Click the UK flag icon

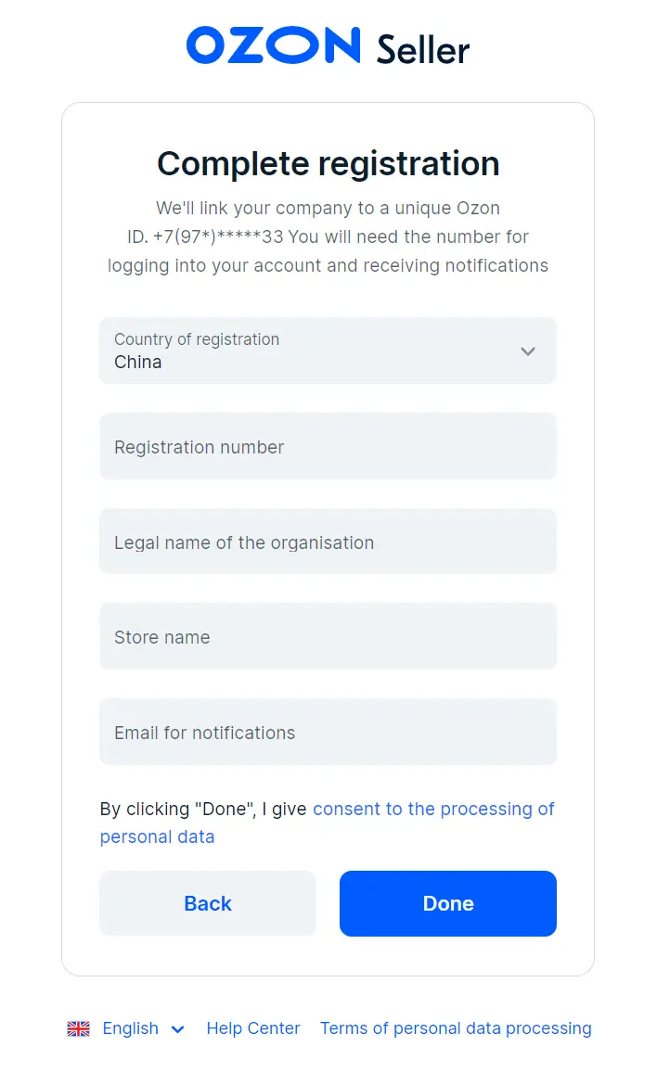[x=79, y=1028]
